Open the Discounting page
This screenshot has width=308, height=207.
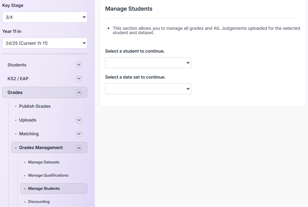pos(39,202)
